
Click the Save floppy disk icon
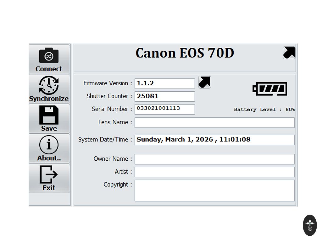[x=49, y=119]
